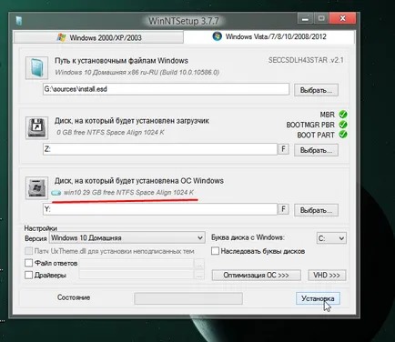Image resolution: width=395 pixels, height=342 pixels.
Task: Select the Windows Vista/7/8/10/2008/2012 tab
Action: (269, 36)
